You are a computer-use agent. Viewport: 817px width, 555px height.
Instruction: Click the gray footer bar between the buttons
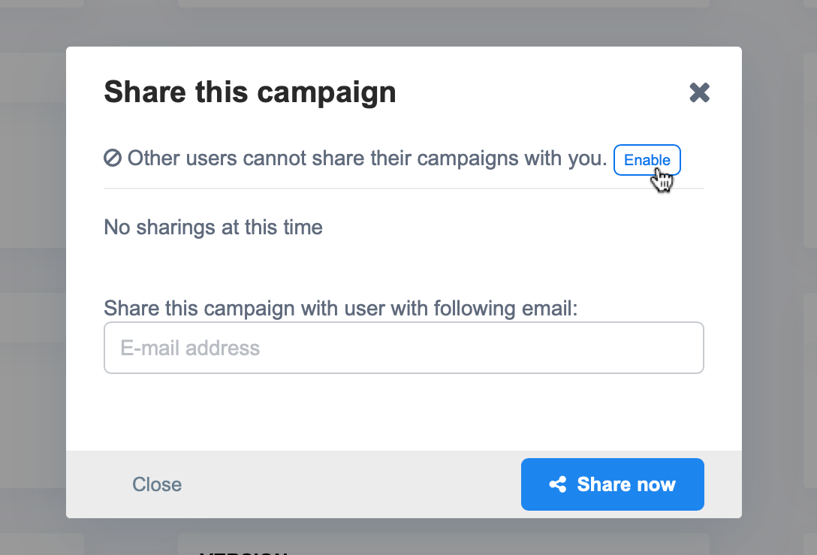point(351,484)
